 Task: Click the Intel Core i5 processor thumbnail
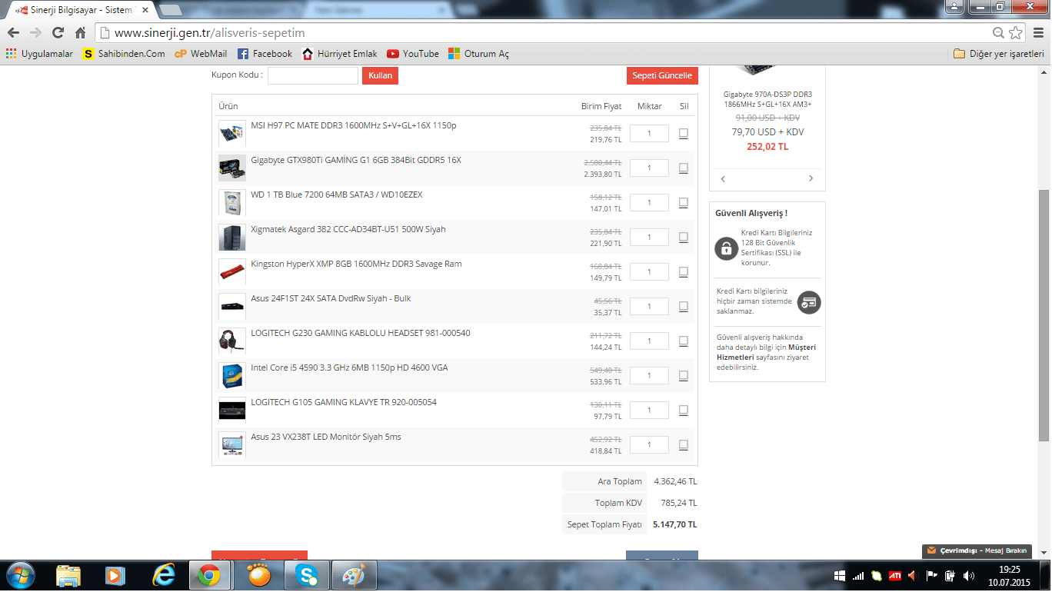[x=232, y=376]
